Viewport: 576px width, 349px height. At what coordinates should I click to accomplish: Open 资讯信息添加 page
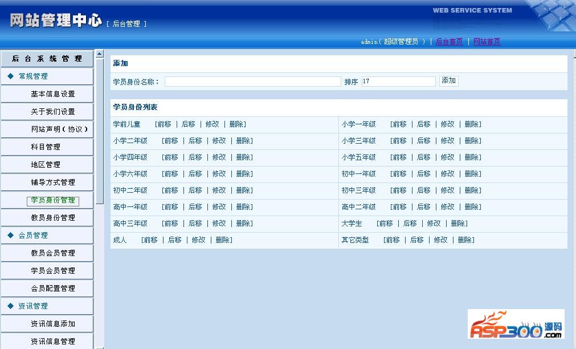pyautogui.click(x=53, y=323)
